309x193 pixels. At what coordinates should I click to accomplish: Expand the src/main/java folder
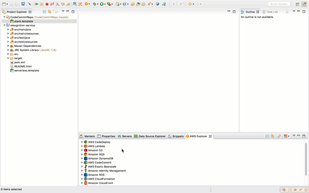tap(8, 30)
